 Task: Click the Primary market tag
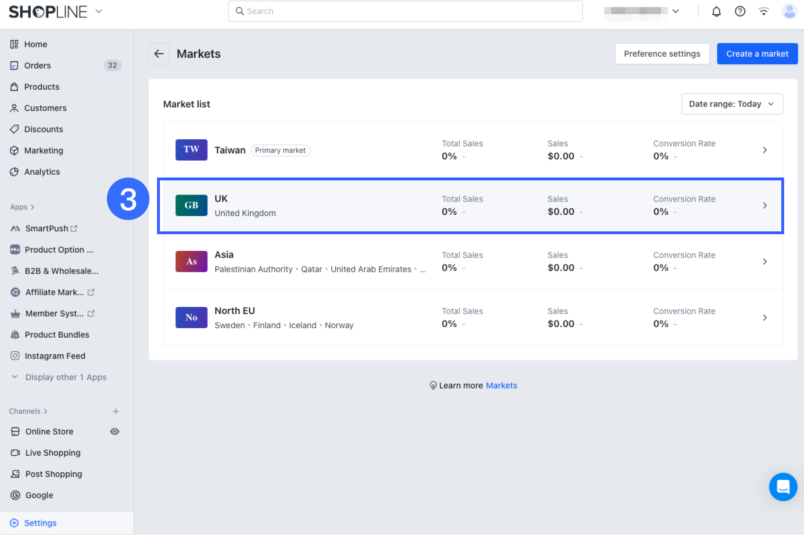(280, 150)
